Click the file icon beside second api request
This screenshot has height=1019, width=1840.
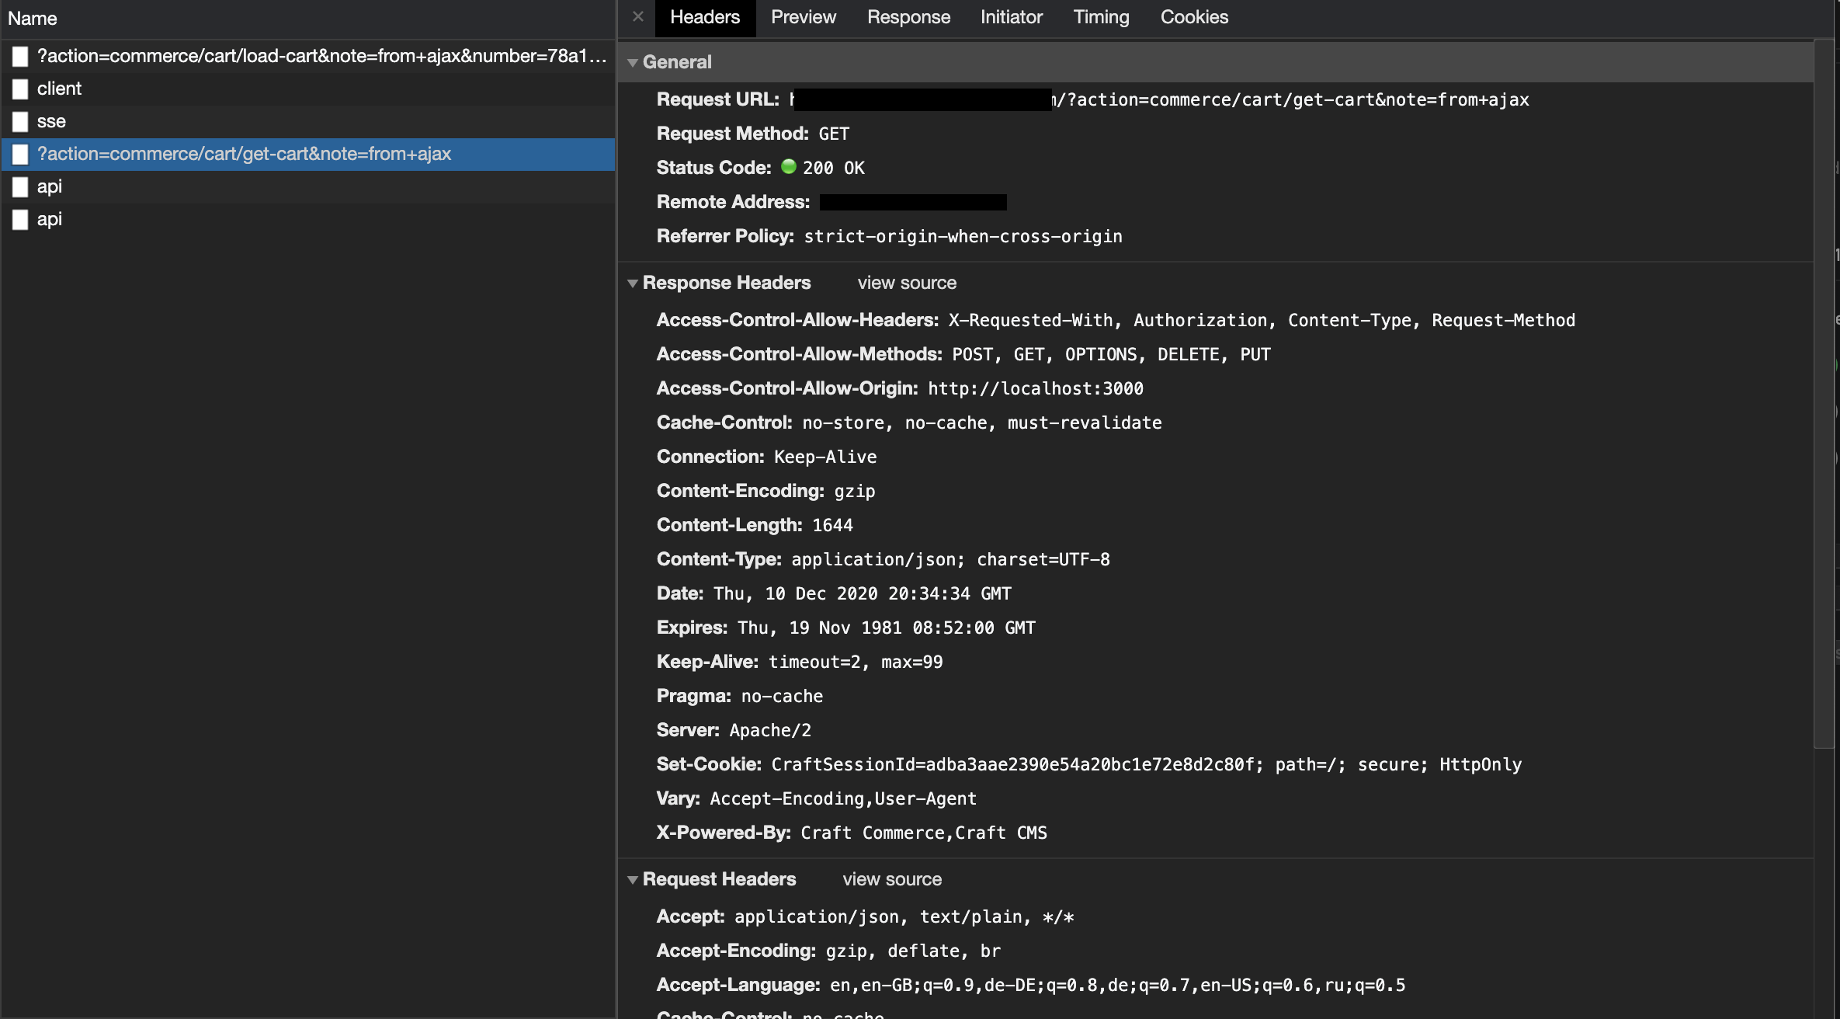tap(20, 219)
